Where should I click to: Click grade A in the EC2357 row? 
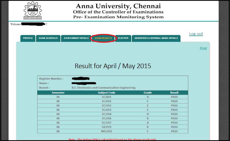tap(148, 123)
